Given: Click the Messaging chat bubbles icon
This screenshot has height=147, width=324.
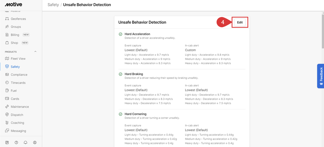Looking at the screenshot, I should coord(7,131).
